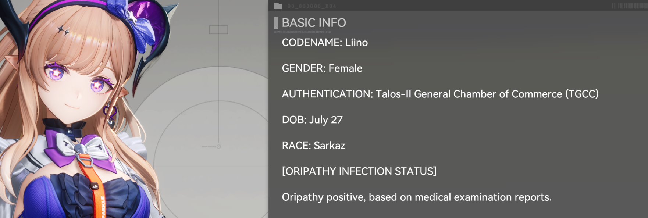Screen dimensions: 648x218
Task: Click the Oripathy positive description text
Action: pos(417,197)
